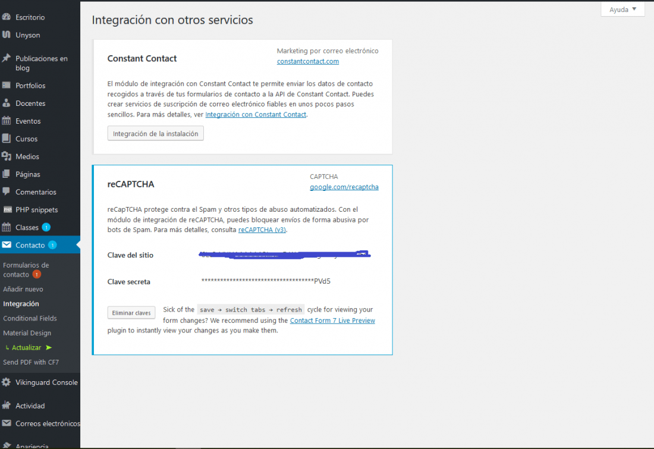654x449 pixels.
Task: Click the badge count beside Contacto
Action: point(52,245)
